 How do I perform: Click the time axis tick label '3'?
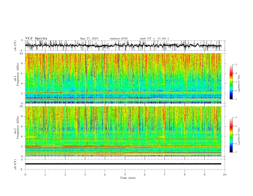(85, 175)
